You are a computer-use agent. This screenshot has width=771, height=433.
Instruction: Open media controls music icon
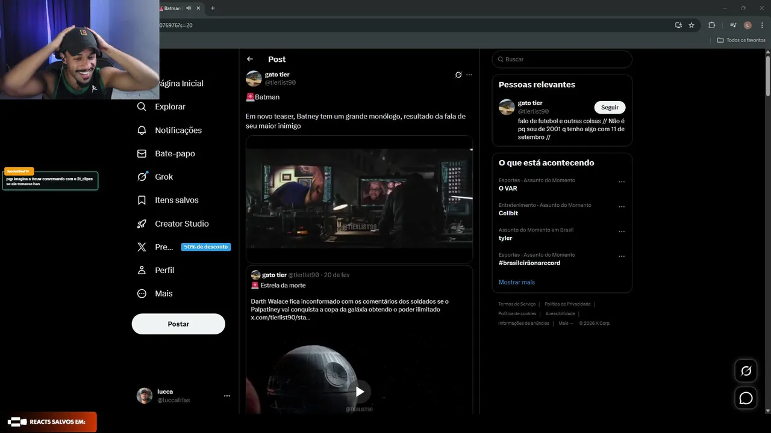coord(733,25)
